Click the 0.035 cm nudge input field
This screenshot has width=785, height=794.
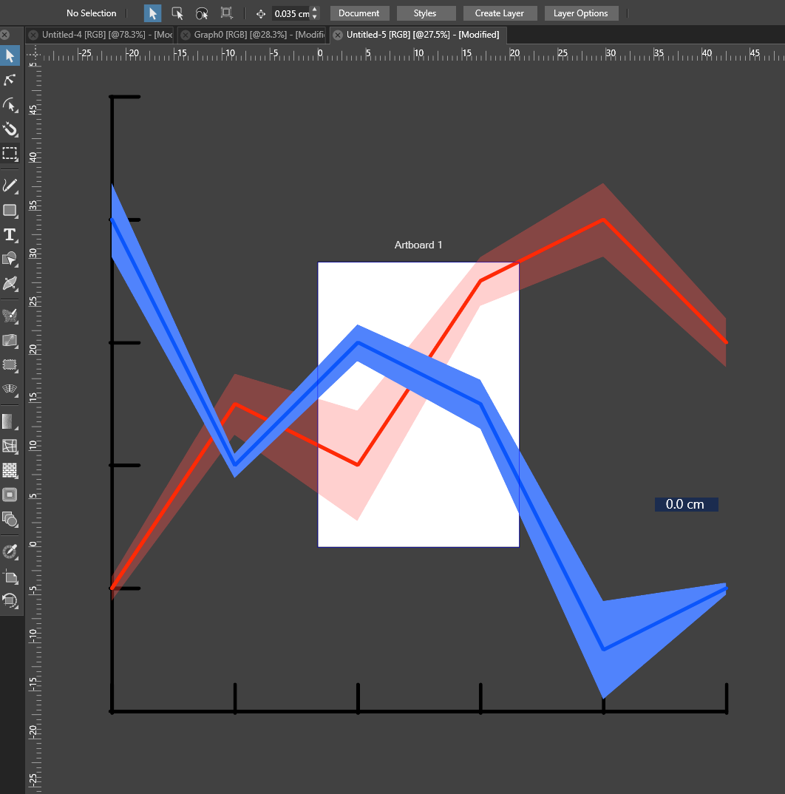(x=290, y=13)
